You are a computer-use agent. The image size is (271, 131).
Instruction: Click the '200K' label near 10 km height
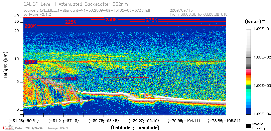(x=30, y=62)
